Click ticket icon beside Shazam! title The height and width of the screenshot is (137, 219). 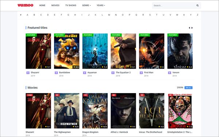click(28, 73)
